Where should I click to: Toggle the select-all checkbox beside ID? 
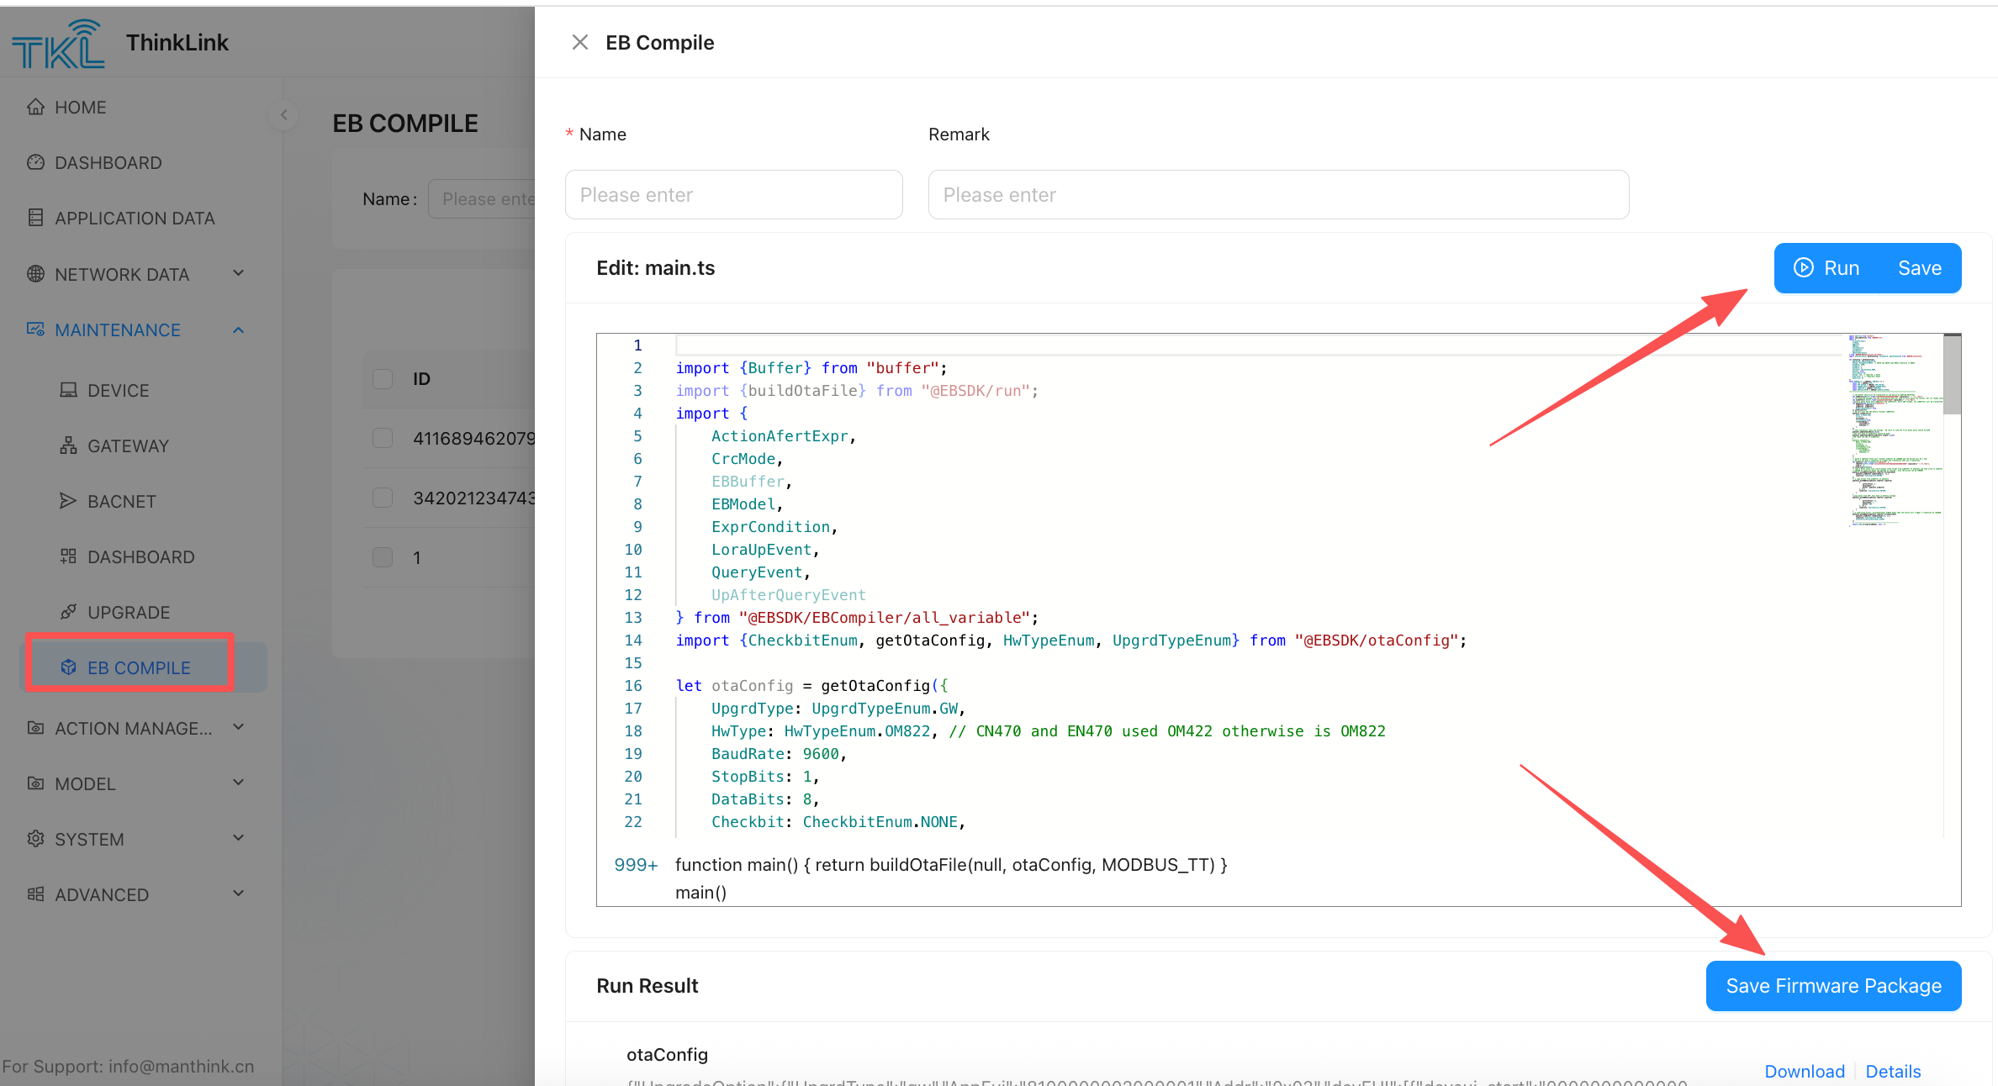point(383,379)
